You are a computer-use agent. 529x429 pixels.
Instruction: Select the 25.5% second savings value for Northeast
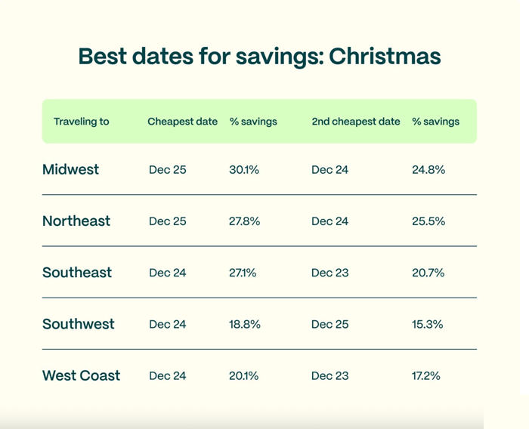click(428, 221)
